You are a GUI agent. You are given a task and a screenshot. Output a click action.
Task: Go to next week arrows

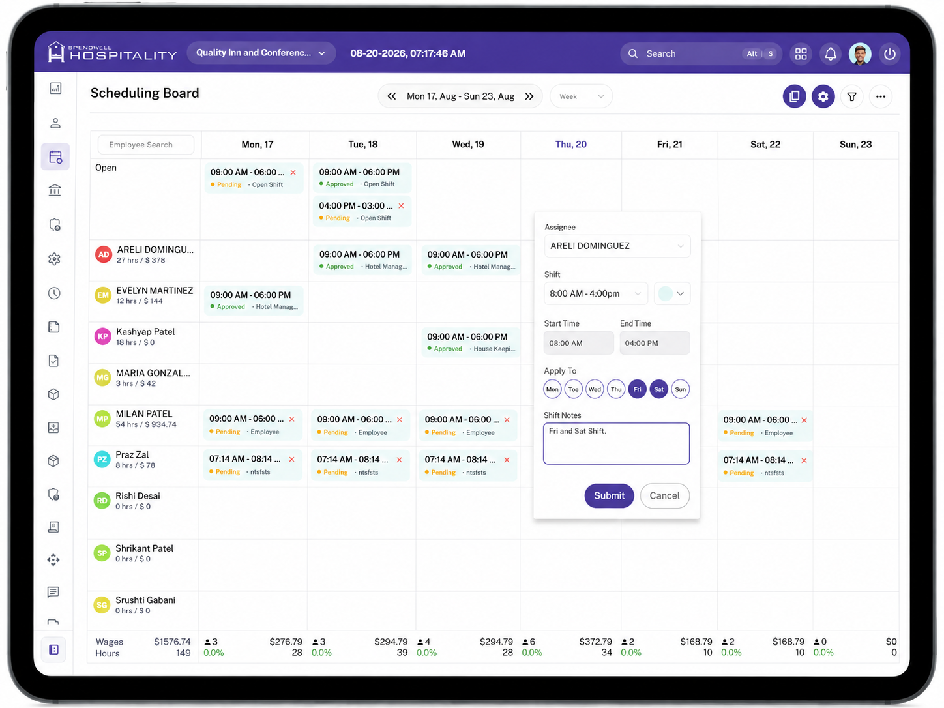[x=529, y=96]
